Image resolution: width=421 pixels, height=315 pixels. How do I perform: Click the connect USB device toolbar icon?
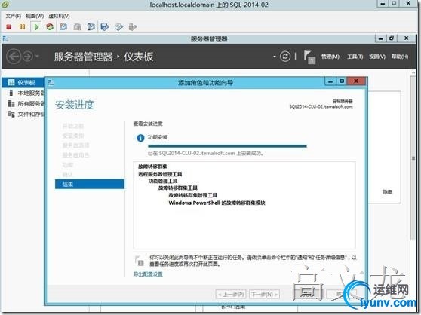pyautogui.click(x=133, y=27)
